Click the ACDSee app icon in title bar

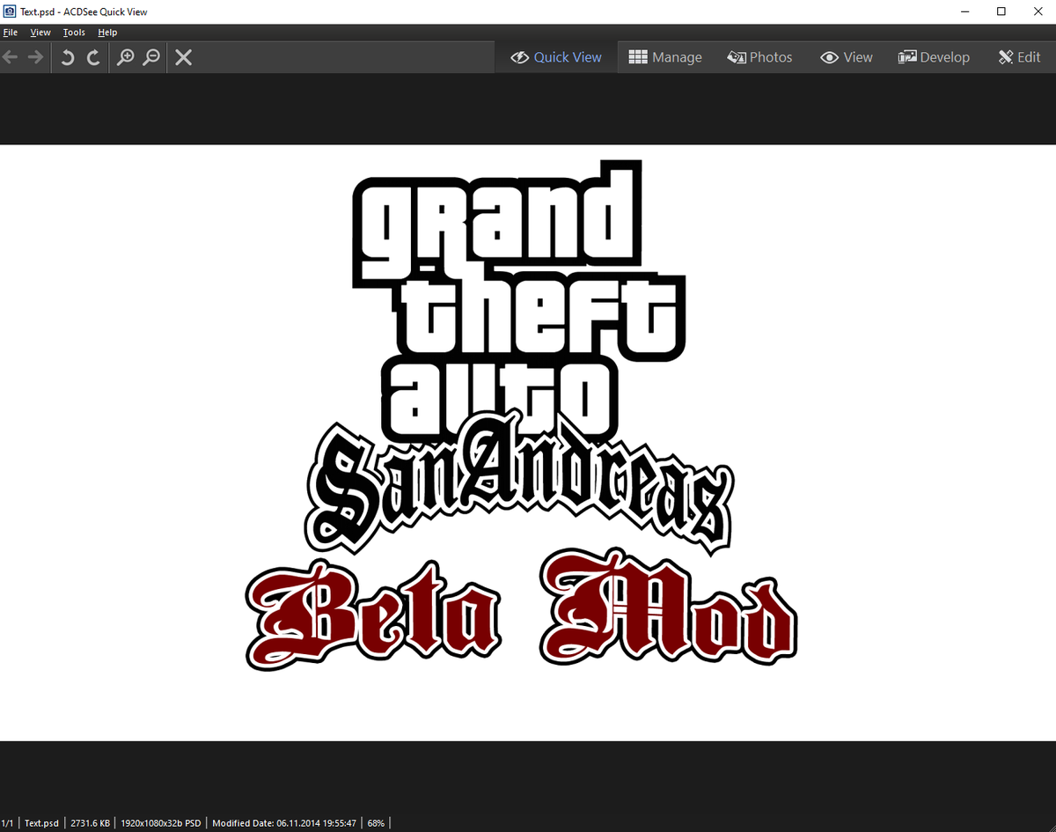pos(10,11)
